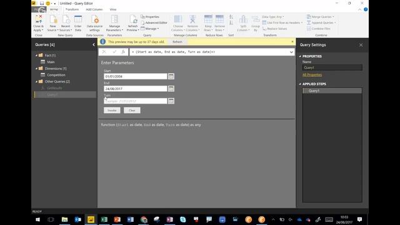The height and width of the screenshot is (225, 400).
Task: Click the query Name field
Action: point(332,67)
